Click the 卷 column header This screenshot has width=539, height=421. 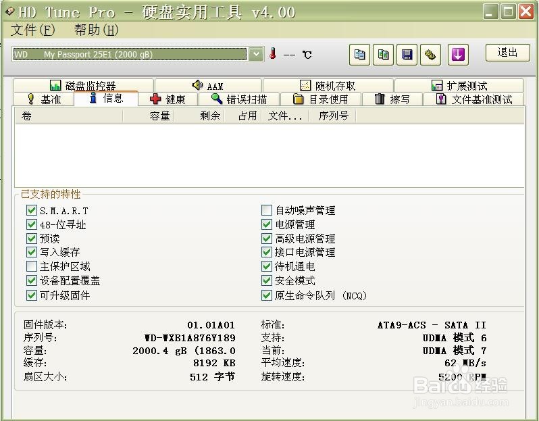pos(69,116)
